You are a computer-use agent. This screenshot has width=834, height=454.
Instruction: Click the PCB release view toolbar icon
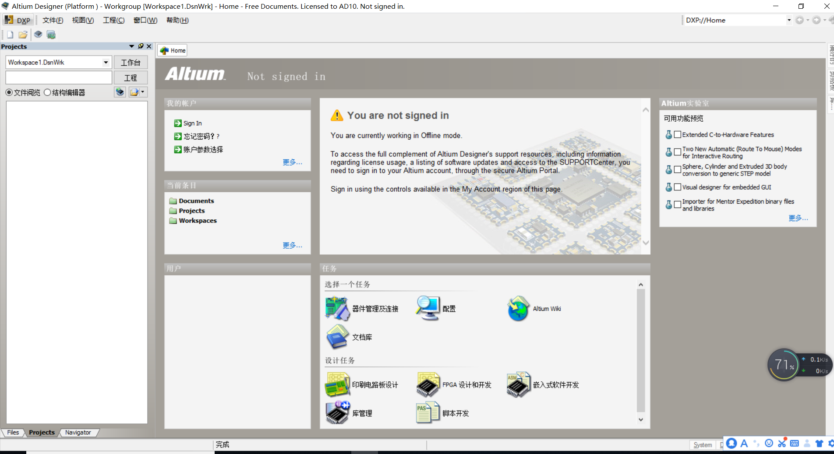51,35
